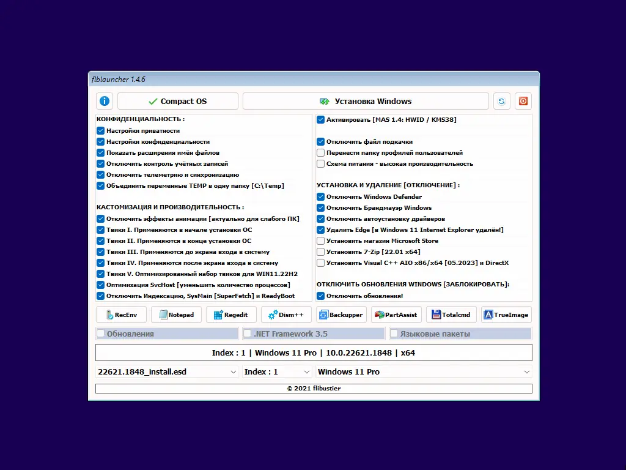Screen dimensions: 626x470
Task: Toggle Твики II checkbox
Action: coord(101,241)
